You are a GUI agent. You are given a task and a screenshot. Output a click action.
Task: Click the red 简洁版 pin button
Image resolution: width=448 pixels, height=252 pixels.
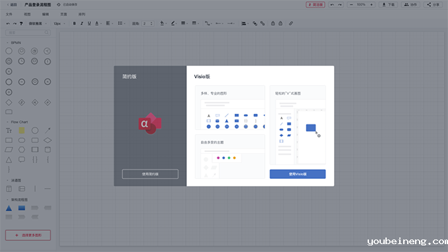[315, 5]
